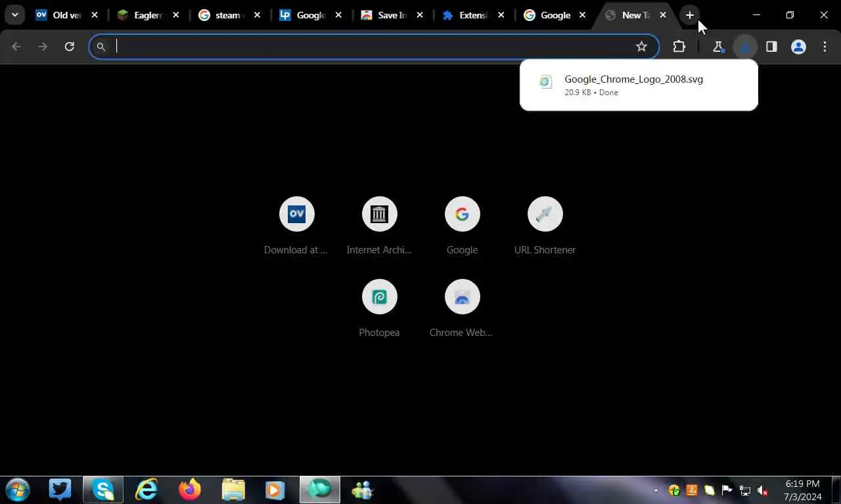Open the side panel
Viewport: 841px width, 504px height.
pos(771,47)
